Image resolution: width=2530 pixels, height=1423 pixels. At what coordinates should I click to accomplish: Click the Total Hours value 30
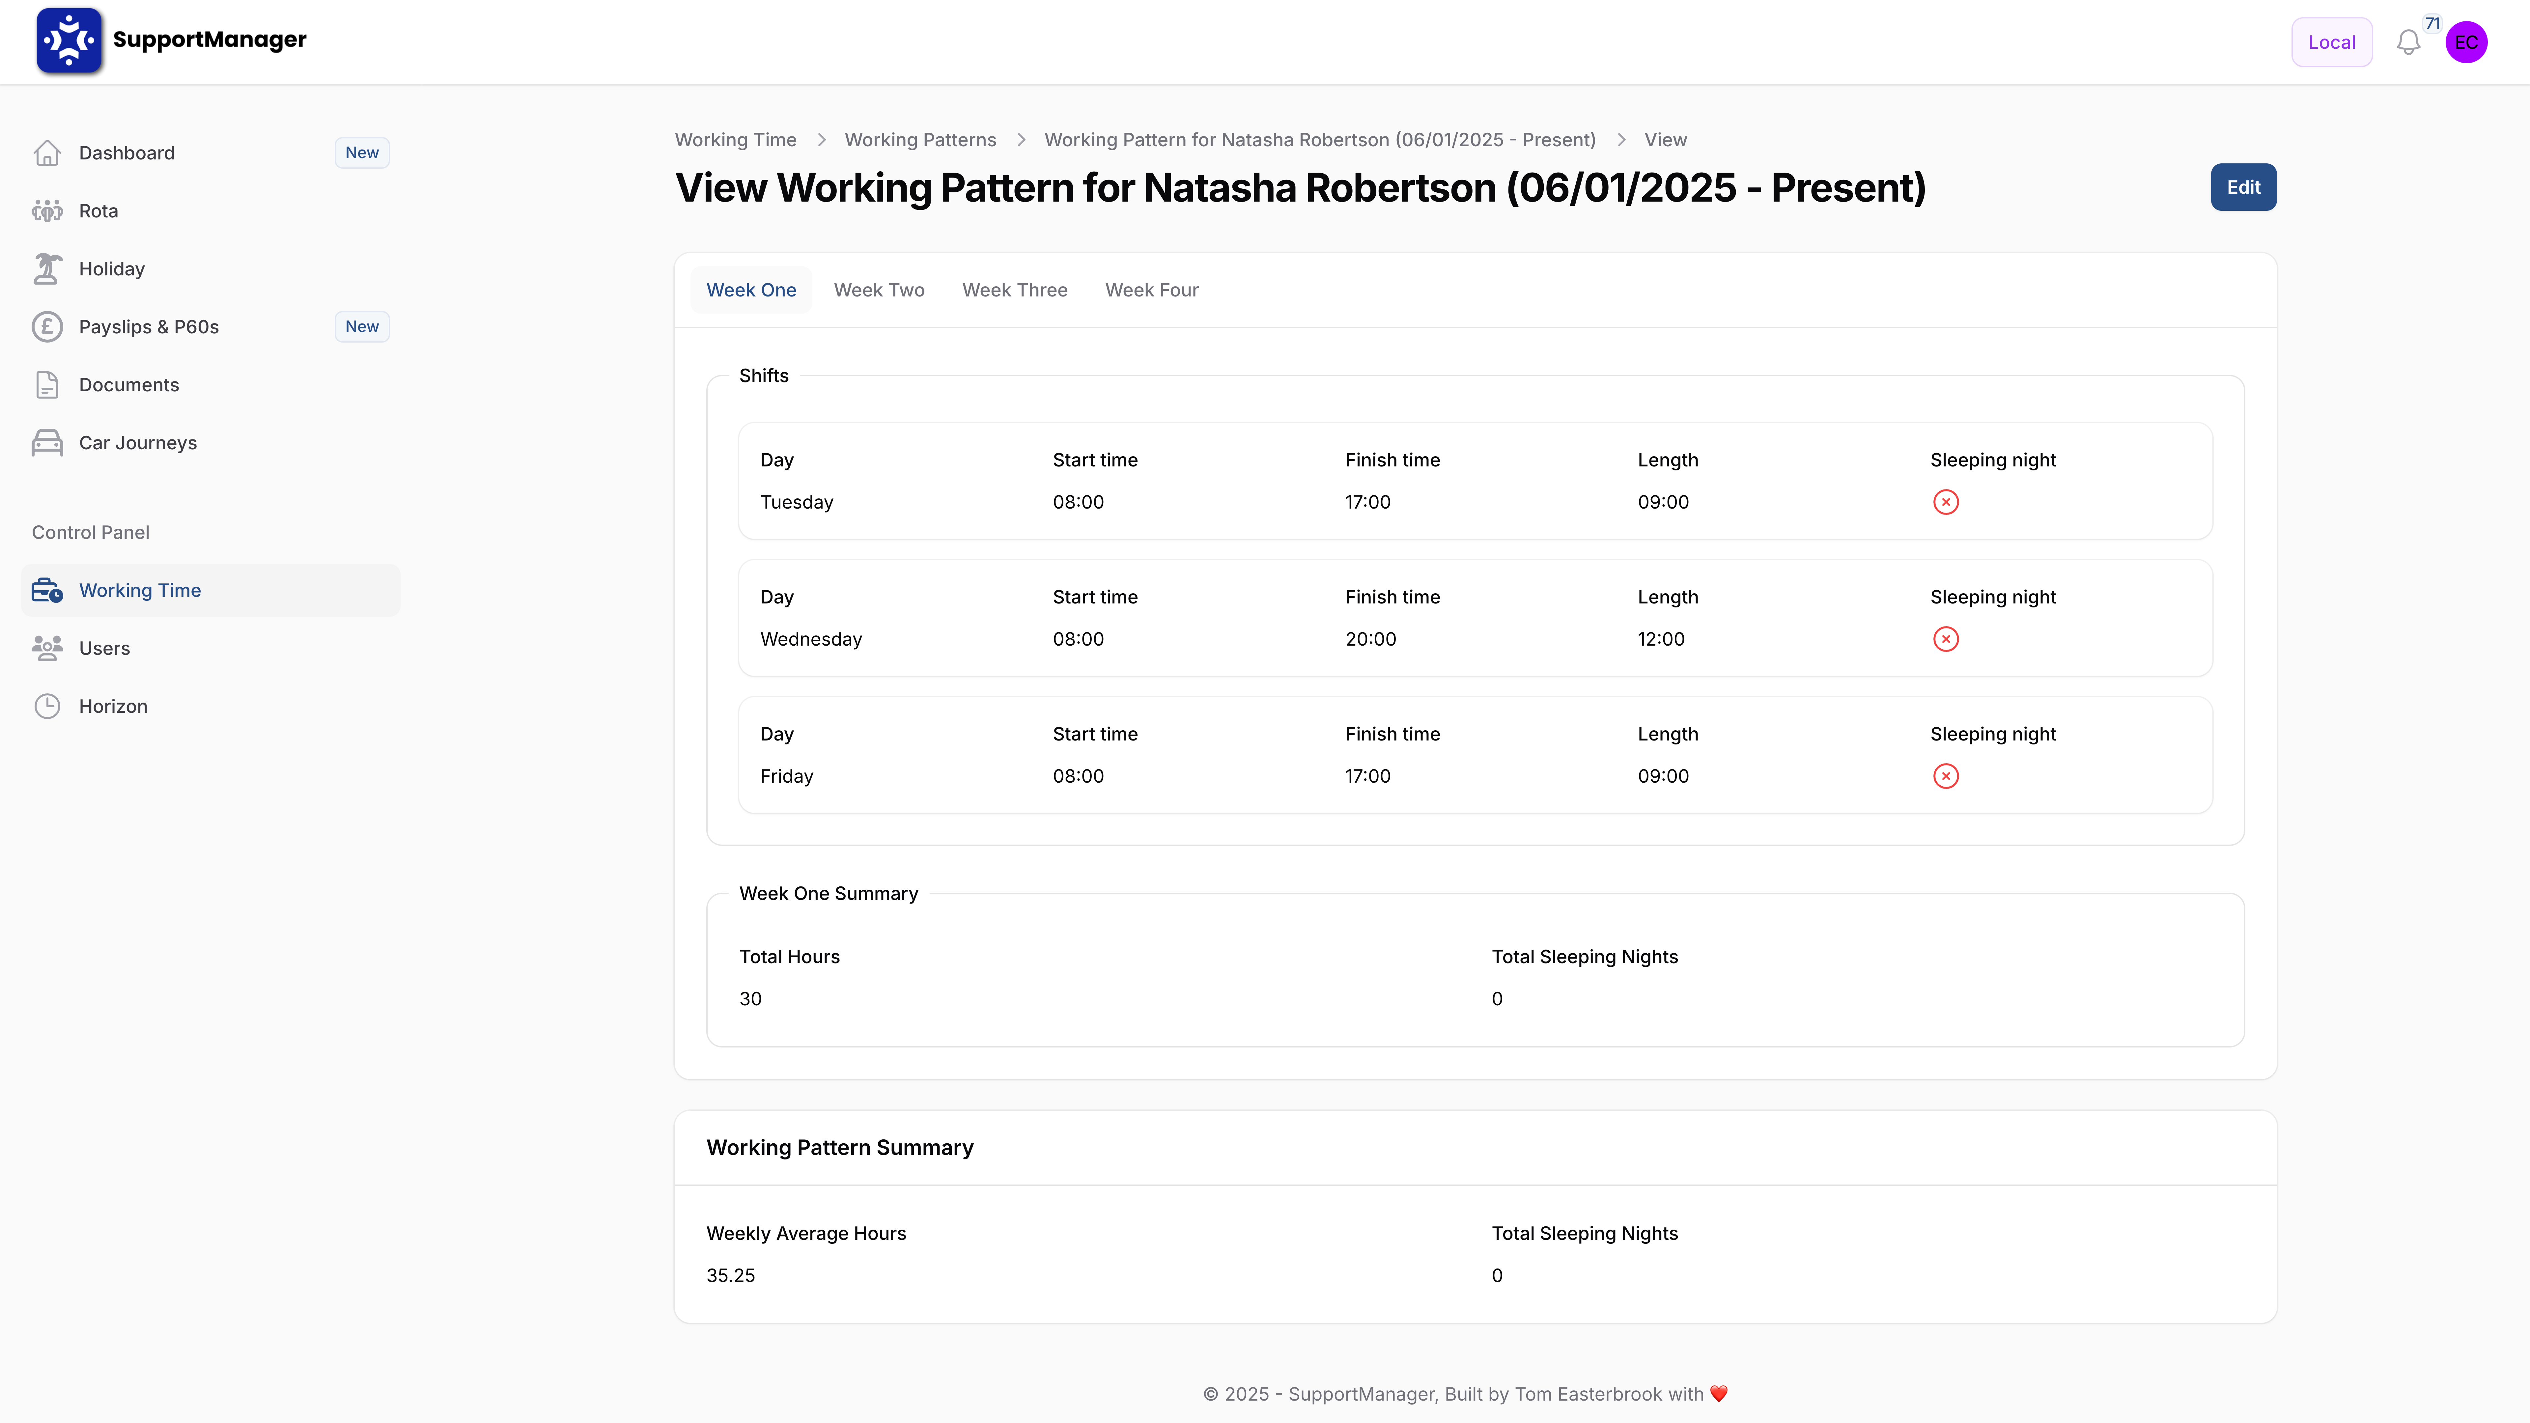750,999
